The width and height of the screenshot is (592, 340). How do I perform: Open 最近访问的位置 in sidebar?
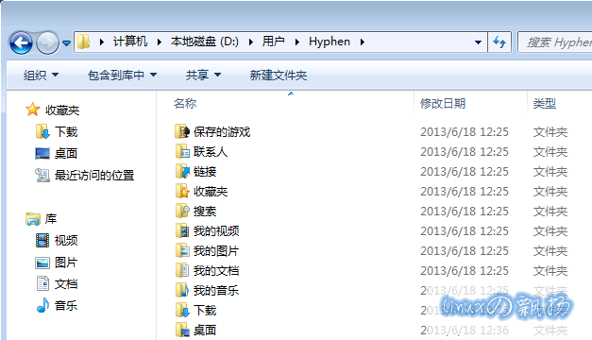(94, 176)
